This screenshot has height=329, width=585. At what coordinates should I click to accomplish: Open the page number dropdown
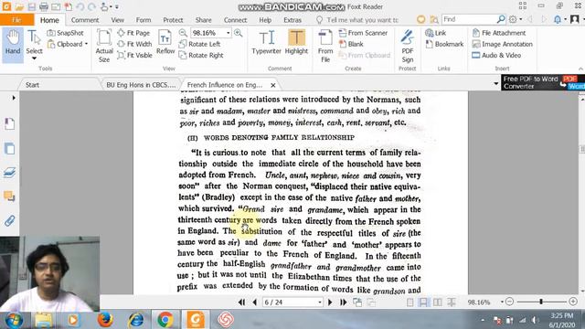click(x=319, y=302)
